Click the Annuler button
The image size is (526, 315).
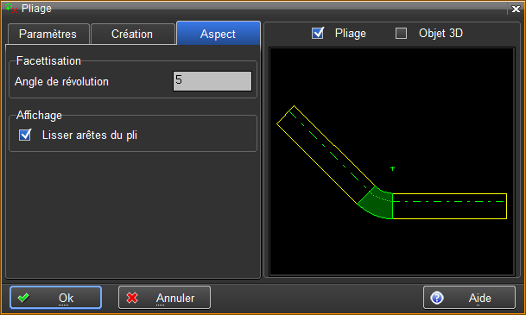[x=164, y=298]
